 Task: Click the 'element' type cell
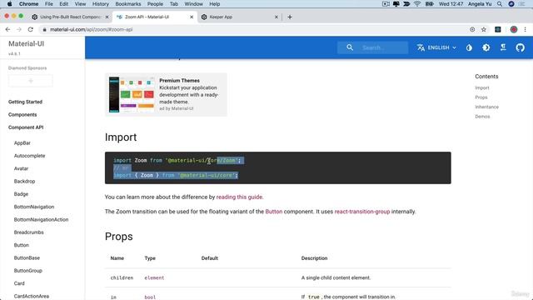coord(154,277)
